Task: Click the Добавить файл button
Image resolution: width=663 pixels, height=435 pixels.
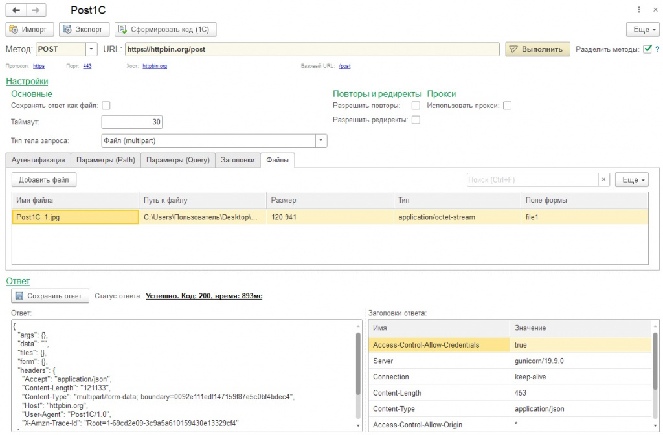Action: pos(44,180)
